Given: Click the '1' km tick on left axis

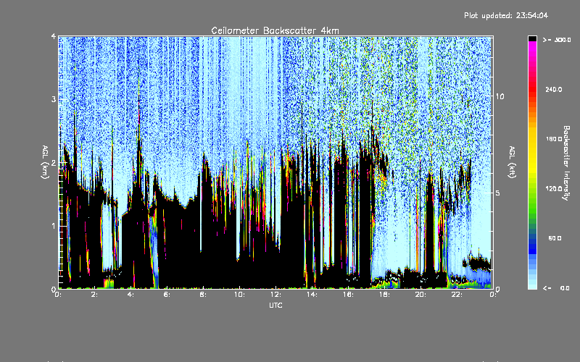Looking at the screenshot, I should tap(54, 226).
